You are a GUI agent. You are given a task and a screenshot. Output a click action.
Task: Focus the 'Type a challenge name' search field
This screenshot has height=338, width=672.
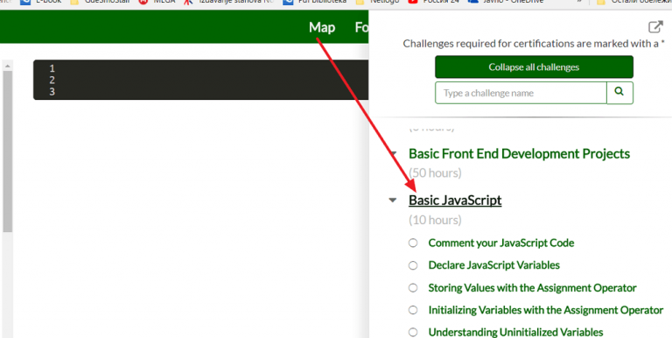coord(521,93)
